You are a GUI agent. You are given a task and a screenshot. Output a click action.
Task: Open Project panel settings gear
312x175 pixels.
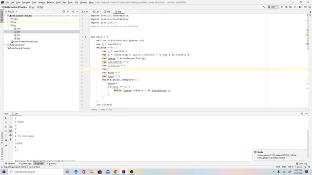coord(73,12)
